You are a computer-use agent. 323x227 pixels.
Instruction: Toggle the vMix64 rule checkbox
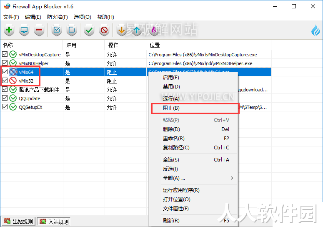[5, 72]
